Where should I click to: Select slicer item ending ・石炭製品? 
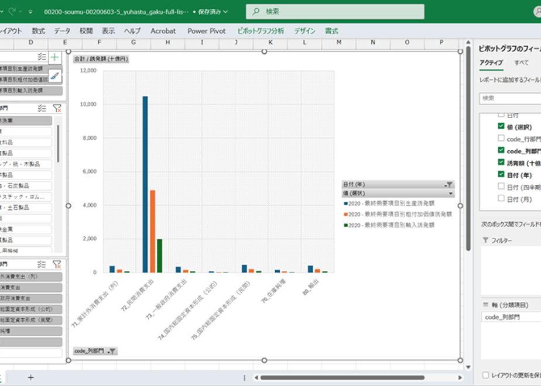tap(26, 186)
